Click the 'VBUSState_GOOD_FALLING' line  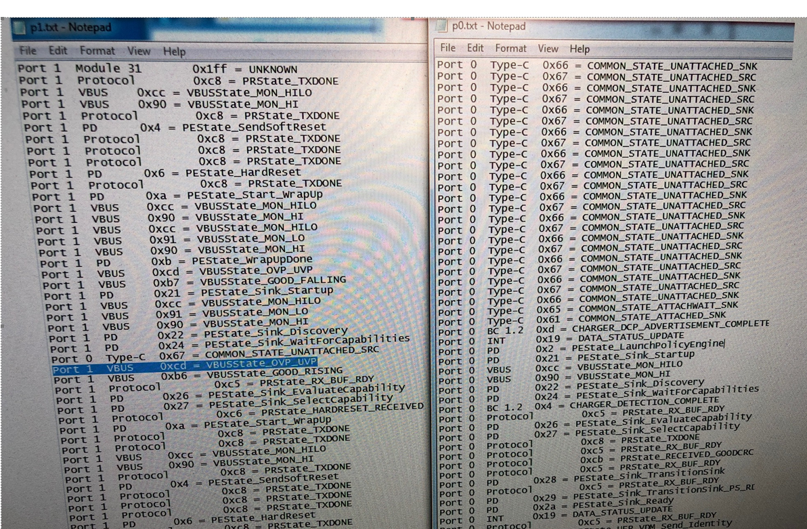coord(195,282)
